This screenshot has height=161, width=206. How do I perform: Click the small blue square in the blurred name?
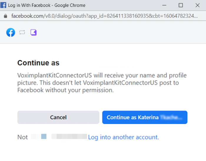[44, 136]
